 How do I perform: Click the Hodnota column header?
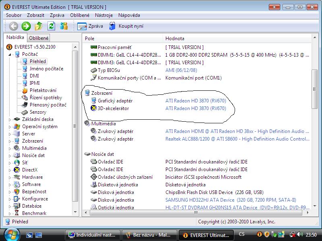click(x=175, y=39)
